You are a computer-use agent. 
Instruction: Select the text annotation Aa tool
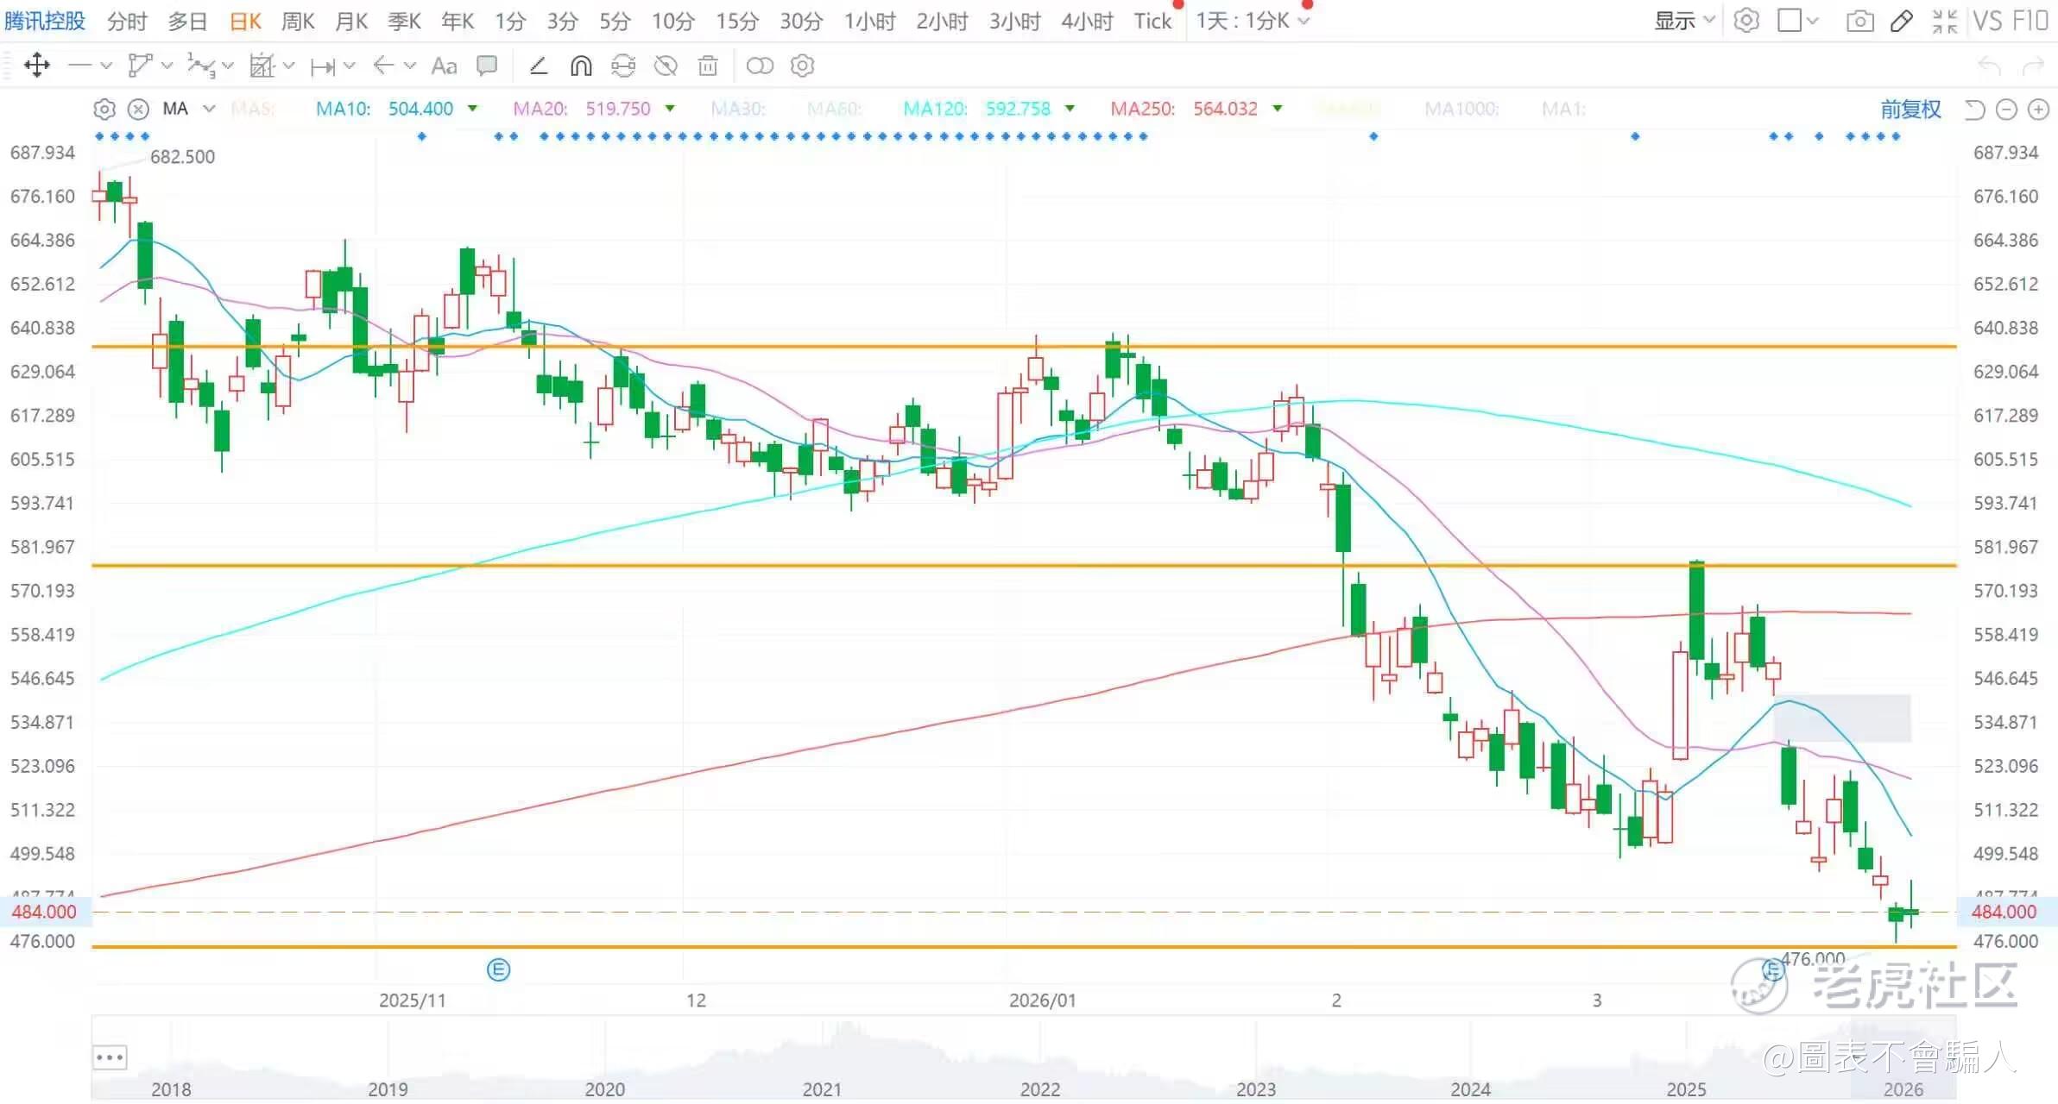(444, 66)
